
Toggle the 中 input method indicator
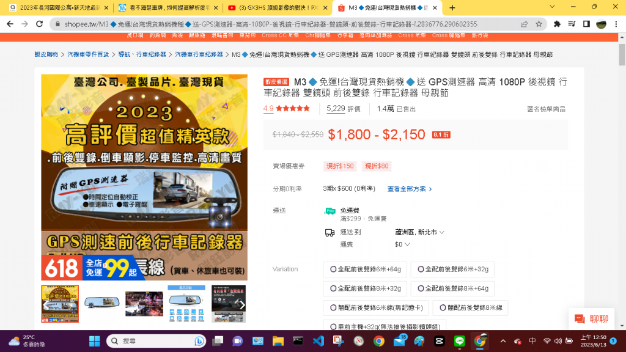pos(532,341)
